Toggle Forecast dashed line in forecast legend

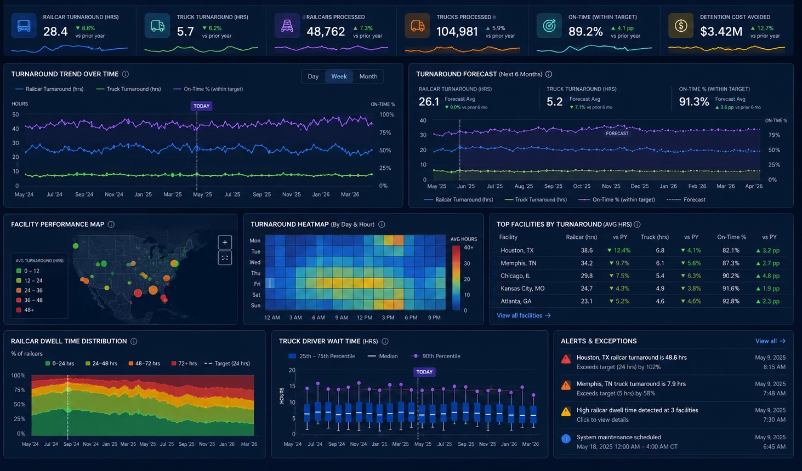(x=686, y=200)
